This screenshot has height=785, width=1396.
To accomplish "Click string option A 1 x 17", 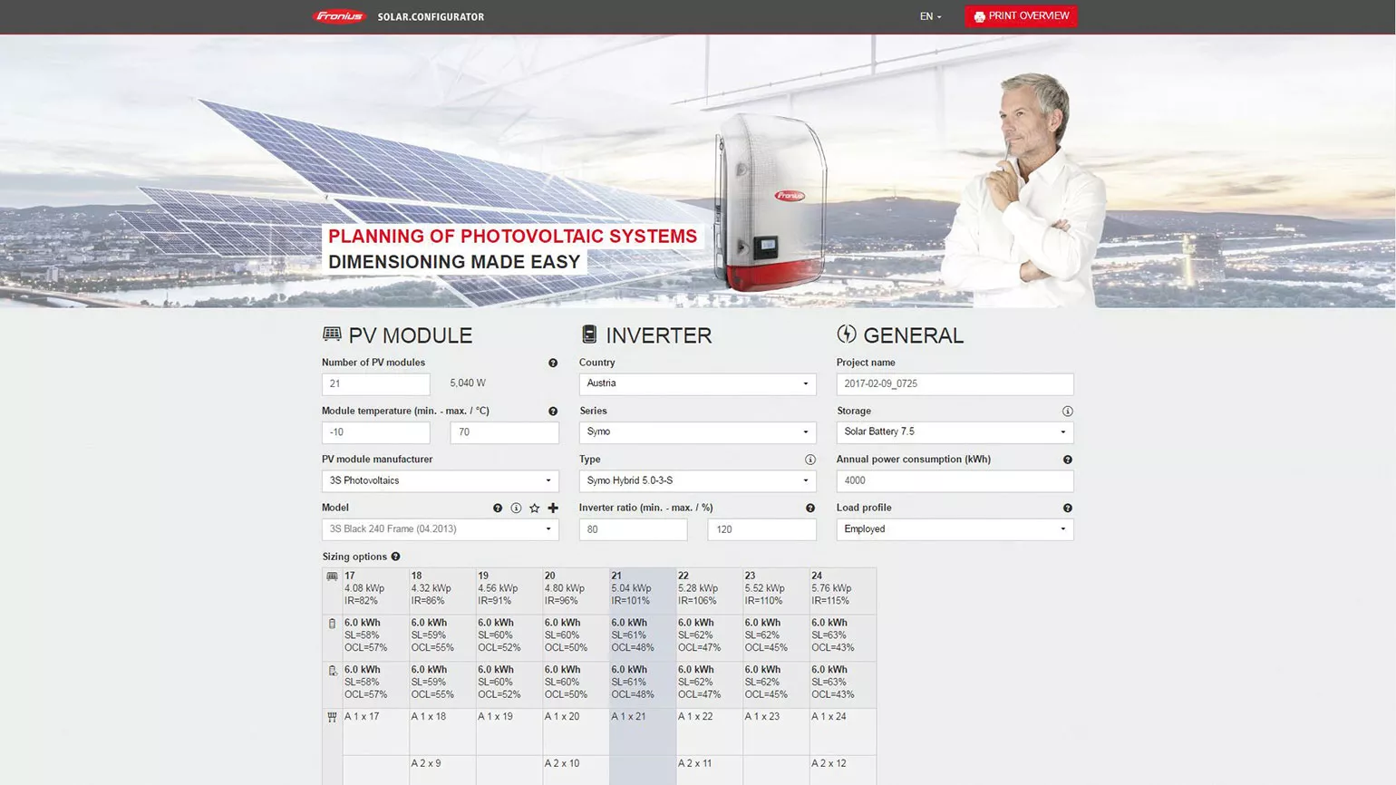I will (362, 717).
